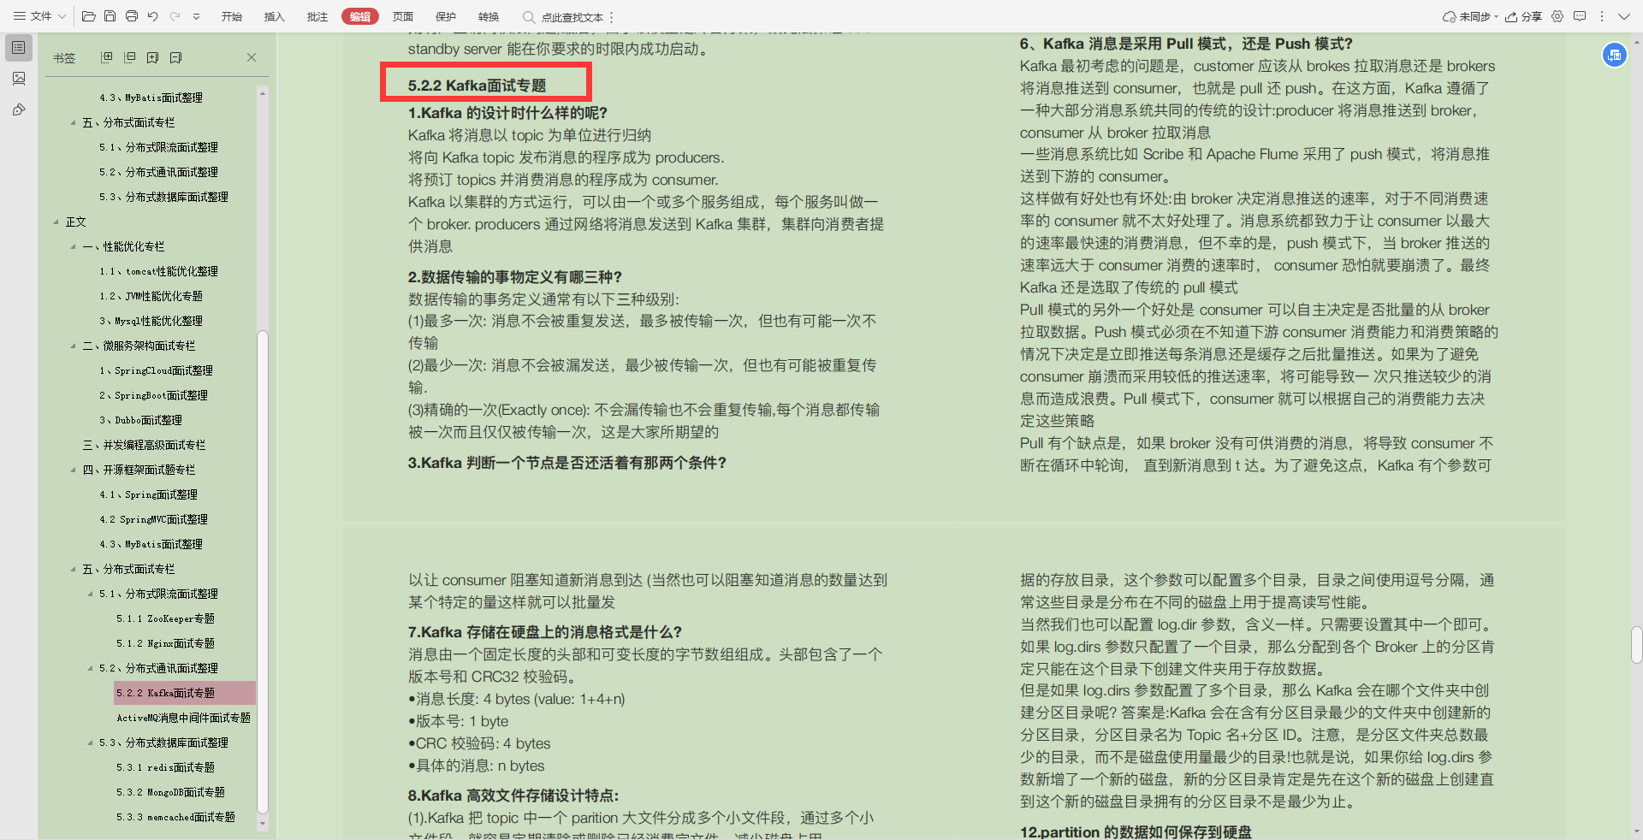Jump to bookmark 1、SpringCloud面试整理
This screenshot has width=1643, height=840.
pyautogui.click(x=157, y=370)
